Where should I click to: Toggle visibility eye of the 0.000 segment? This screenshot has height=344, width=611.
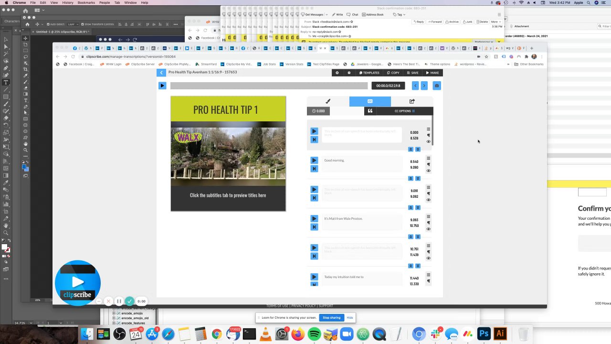(428, 141)
